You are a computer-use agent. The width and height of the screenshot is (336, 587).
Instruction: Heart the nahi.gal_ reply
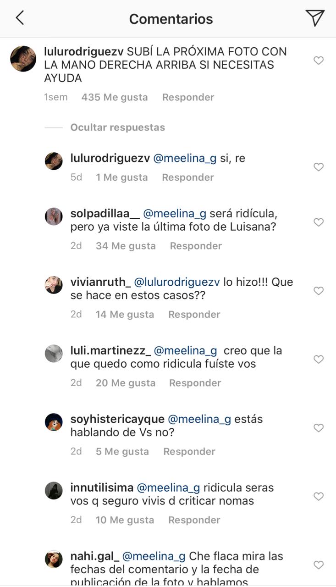point(318,565)
